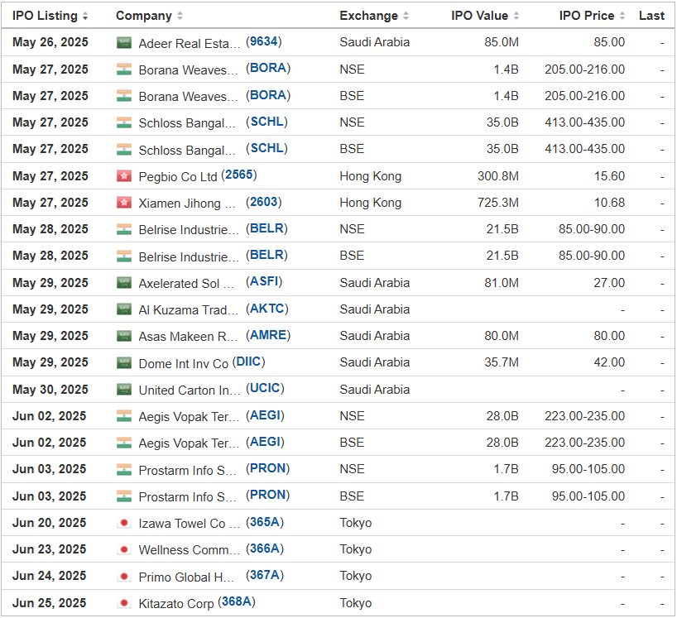The width and height of the screenshot is (677, 618).
Task: Open AEGI ticker link on BSE row
Action: coord(265,442)
